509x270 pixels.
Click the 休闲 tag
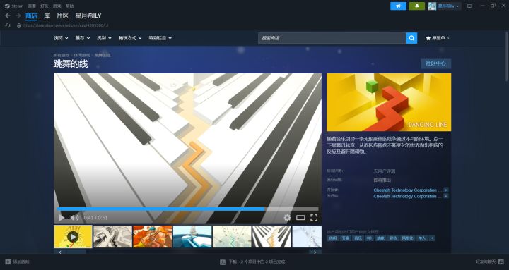pos(333,238)
